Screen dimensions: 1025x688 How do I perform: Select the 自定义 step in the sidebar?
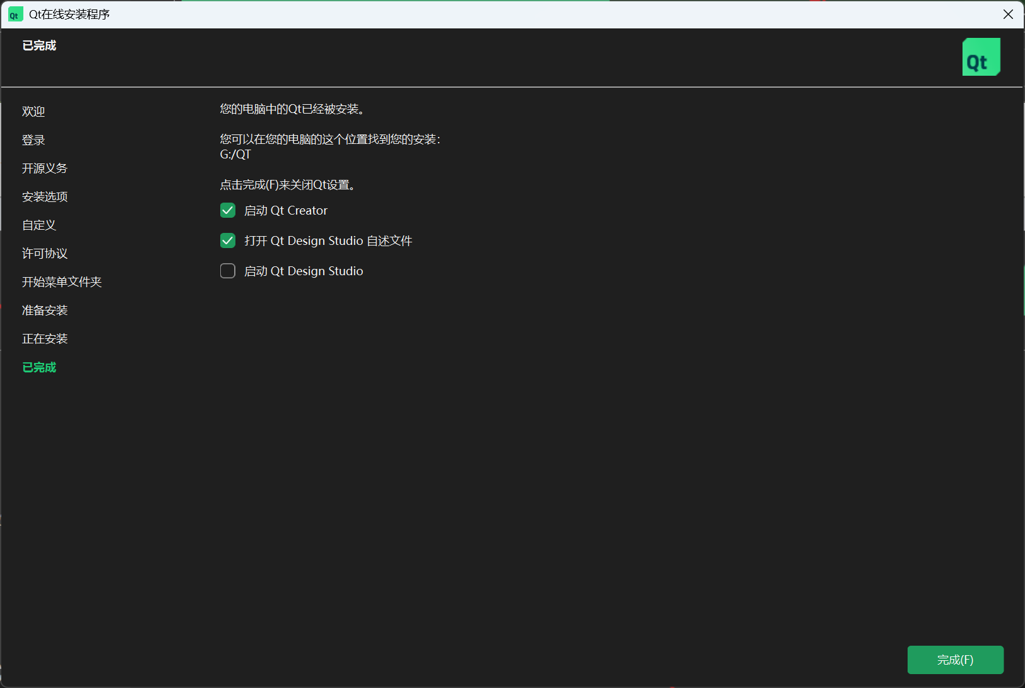coord(39,225)
